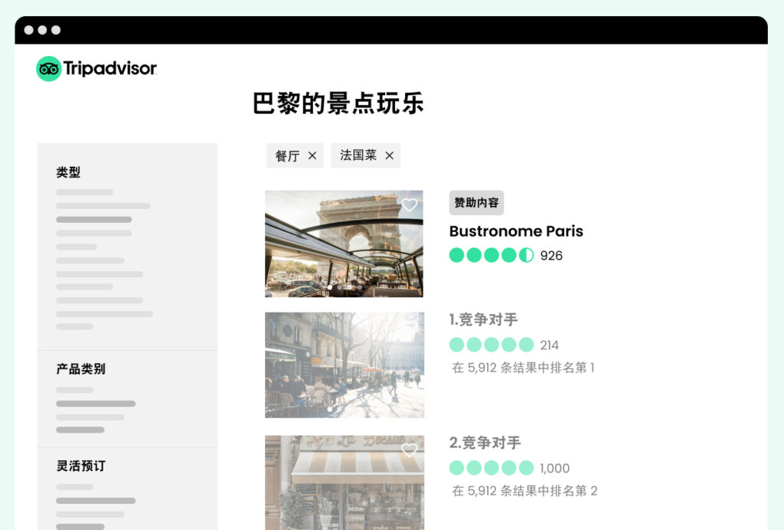Screen dimensions: 784x530
Task: Open the 2.竞争对手 storefront photo
Action: (345, 483)
